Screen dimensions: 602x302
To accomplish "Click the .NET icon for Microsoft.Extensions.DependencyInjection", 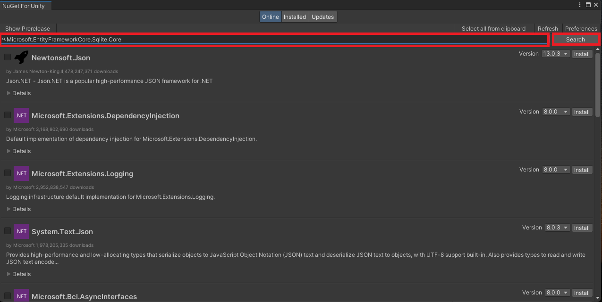I will click(x=21, y=115).
